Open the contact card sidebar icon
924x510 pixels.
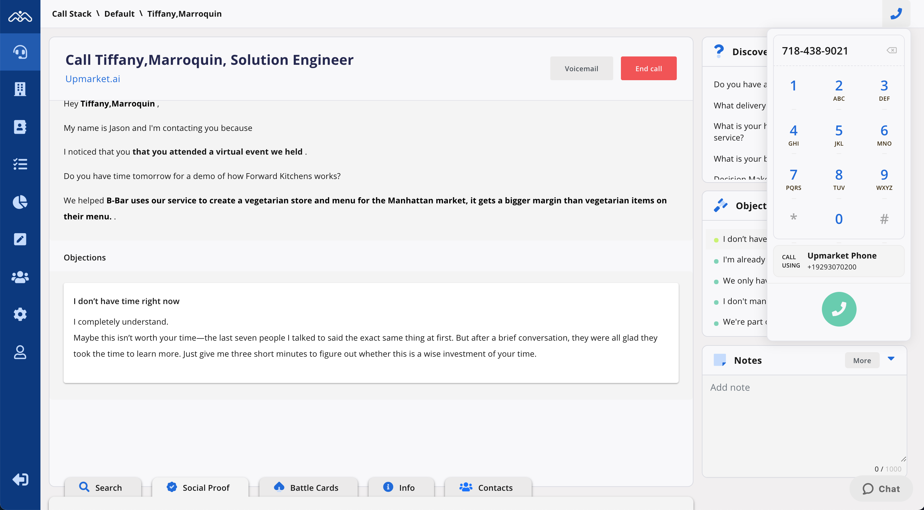[x=20, y=127]
